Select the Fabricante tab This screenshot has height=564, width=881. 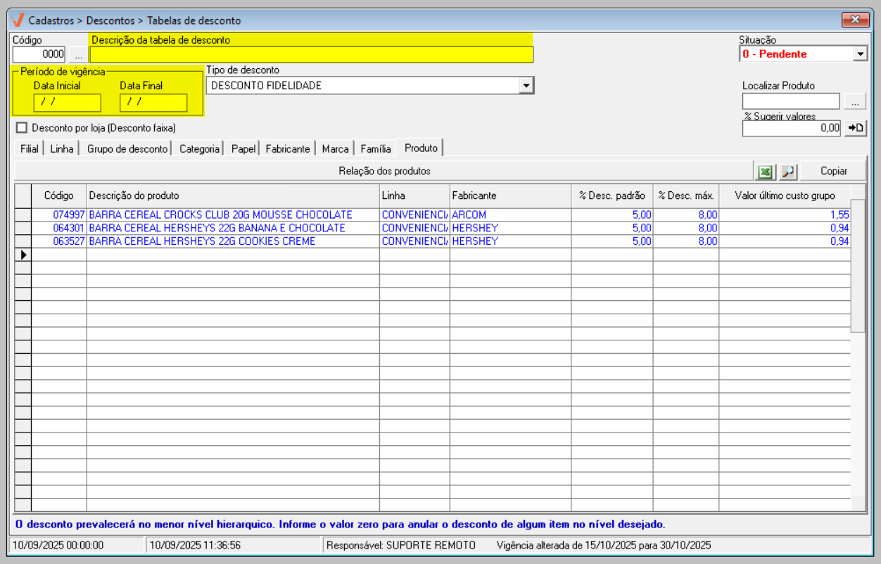pyautogui.click(x=287, y=149)
